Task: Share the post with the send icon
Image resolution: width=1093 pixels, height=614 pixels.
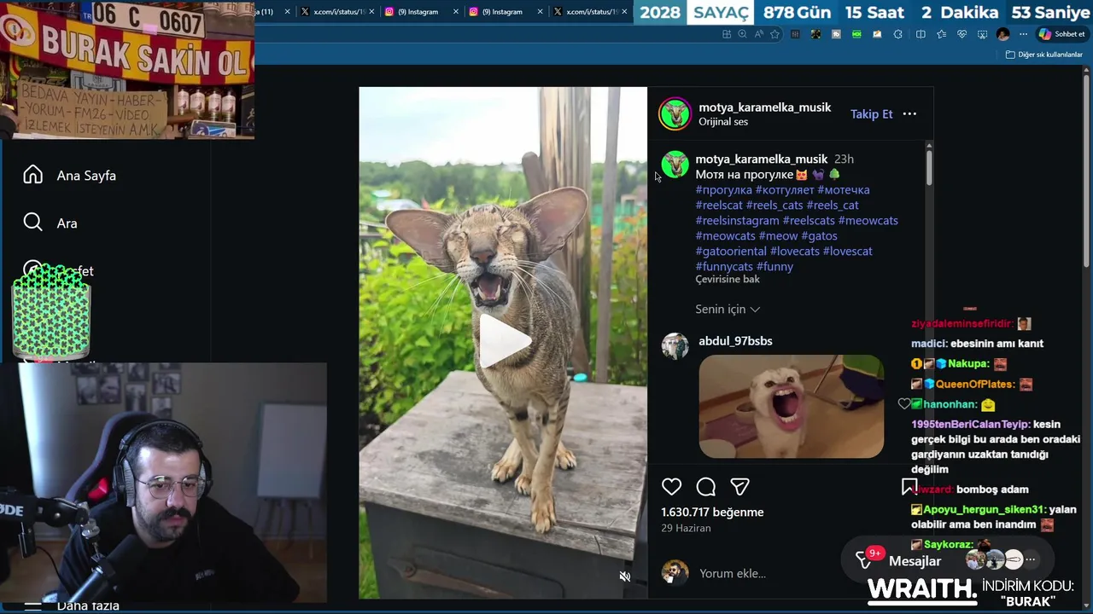Action: click(740, 487)
